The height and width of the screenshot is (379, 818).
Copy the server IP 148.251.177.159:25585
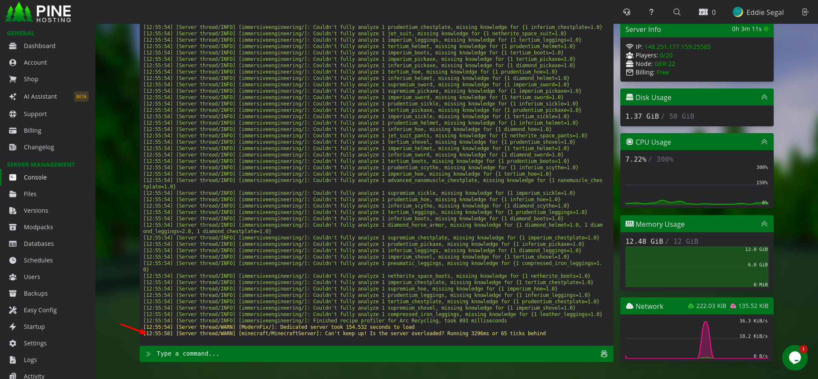click(677, 47)
